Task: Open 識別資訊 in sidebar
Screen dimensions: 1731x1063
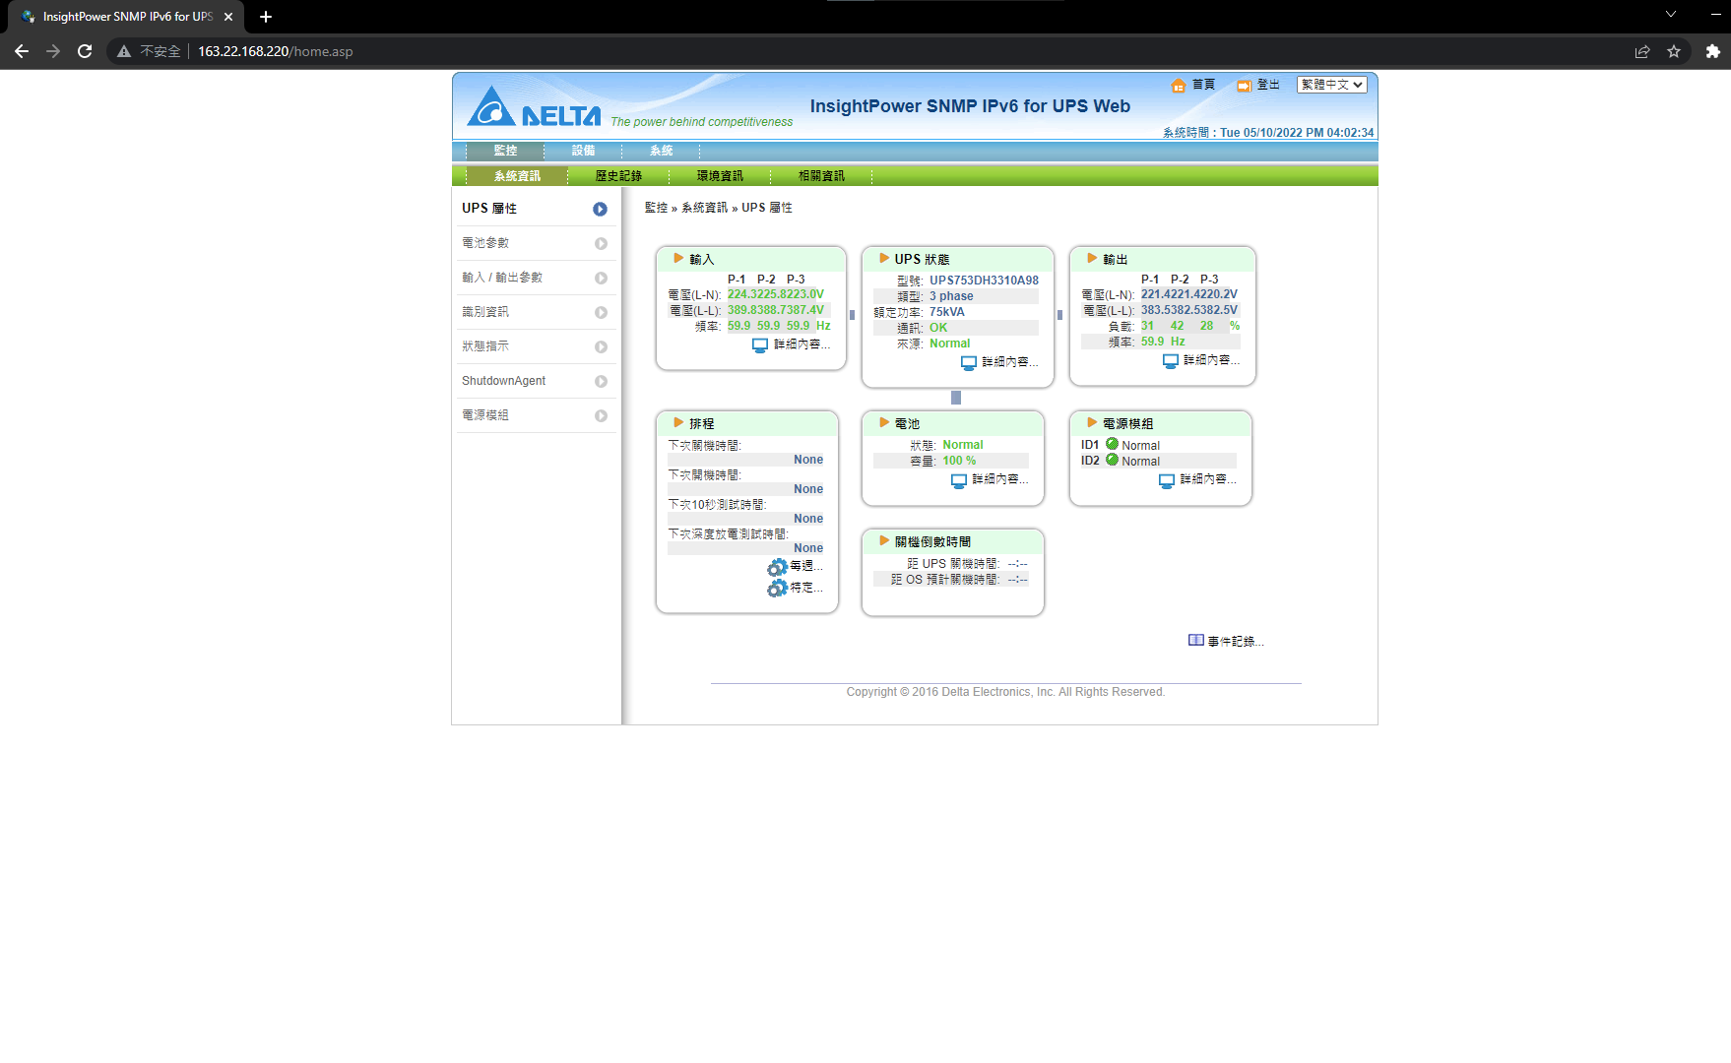Action: click(x=485, y=312)
